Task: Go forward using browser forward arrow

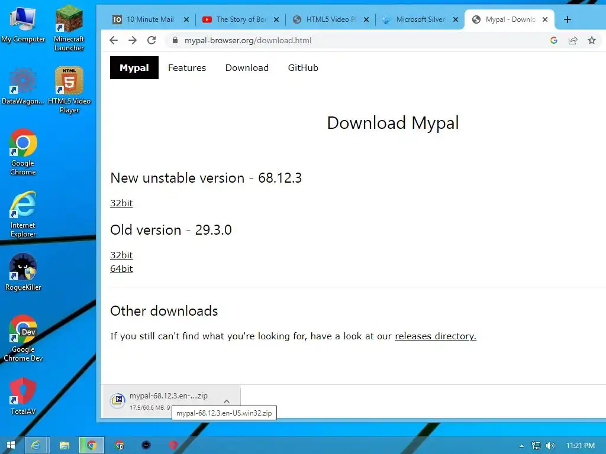Action: [133, 40]
